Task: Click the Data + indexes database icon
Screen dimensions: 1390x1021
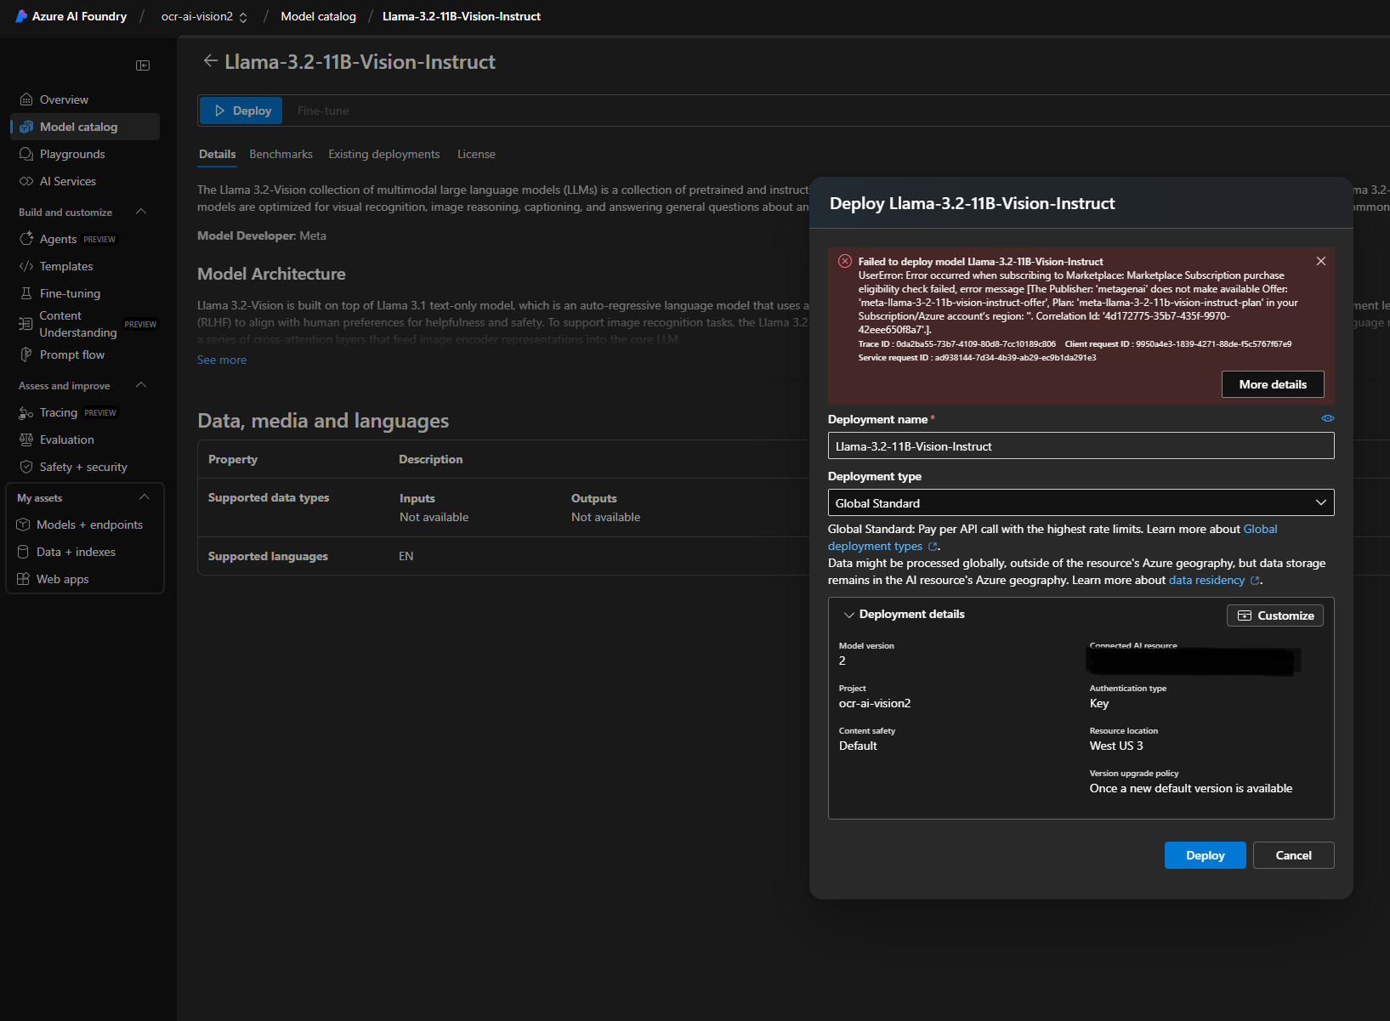Action: pos(23,552)
